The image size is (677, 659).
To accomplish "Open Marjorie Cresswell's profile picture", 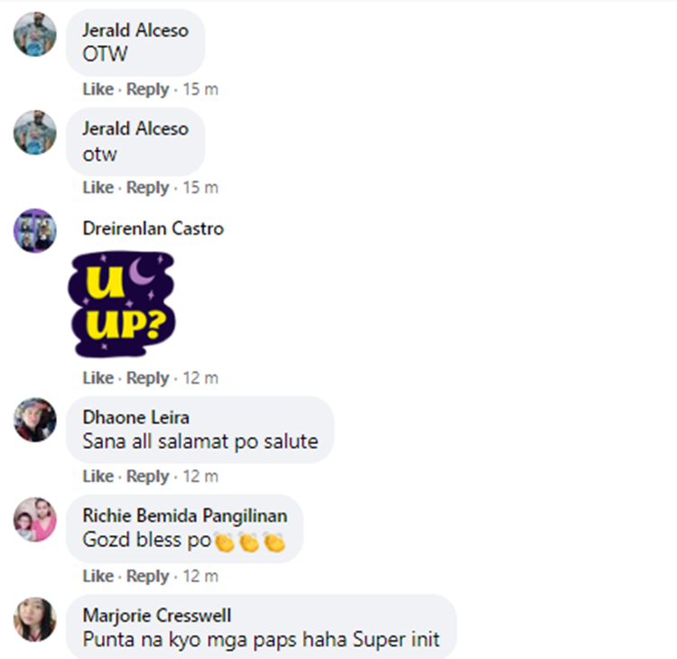I will (x=35, y=619).
